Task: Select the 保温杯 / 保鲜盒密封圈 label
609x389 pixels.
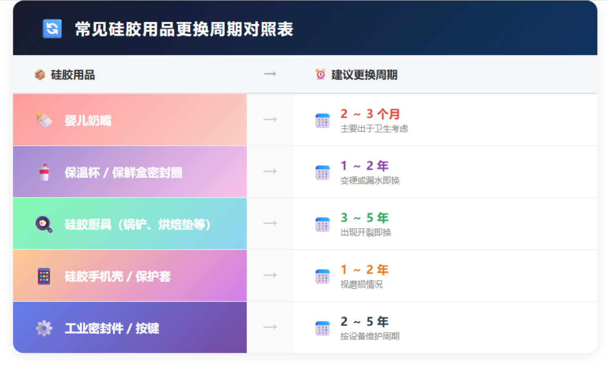Action: click(124, 173)
